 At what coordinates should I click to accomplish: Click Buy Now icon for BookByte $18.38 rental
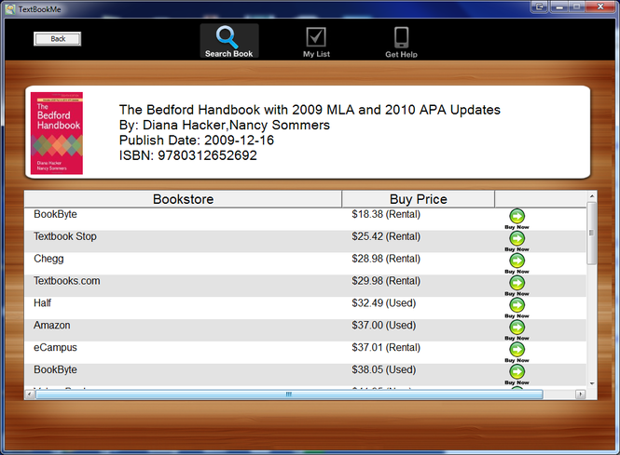coord(517,217)
